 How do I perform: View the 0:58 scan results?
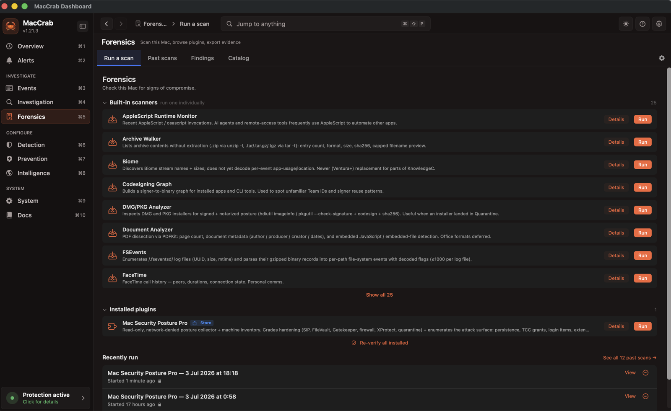point(630,396)
